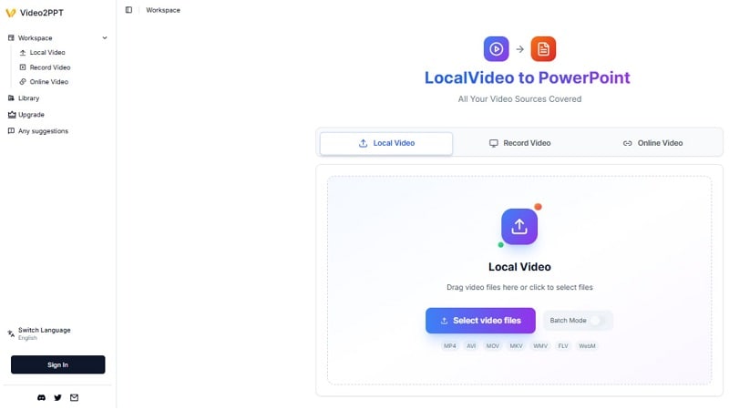Viewport: 729px width, 410px height.
Task: Click the orange document icon
Action: click(543, 49)
